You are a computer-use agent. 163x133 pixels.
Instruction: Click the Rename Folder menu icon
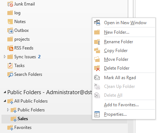coord(97,42)
